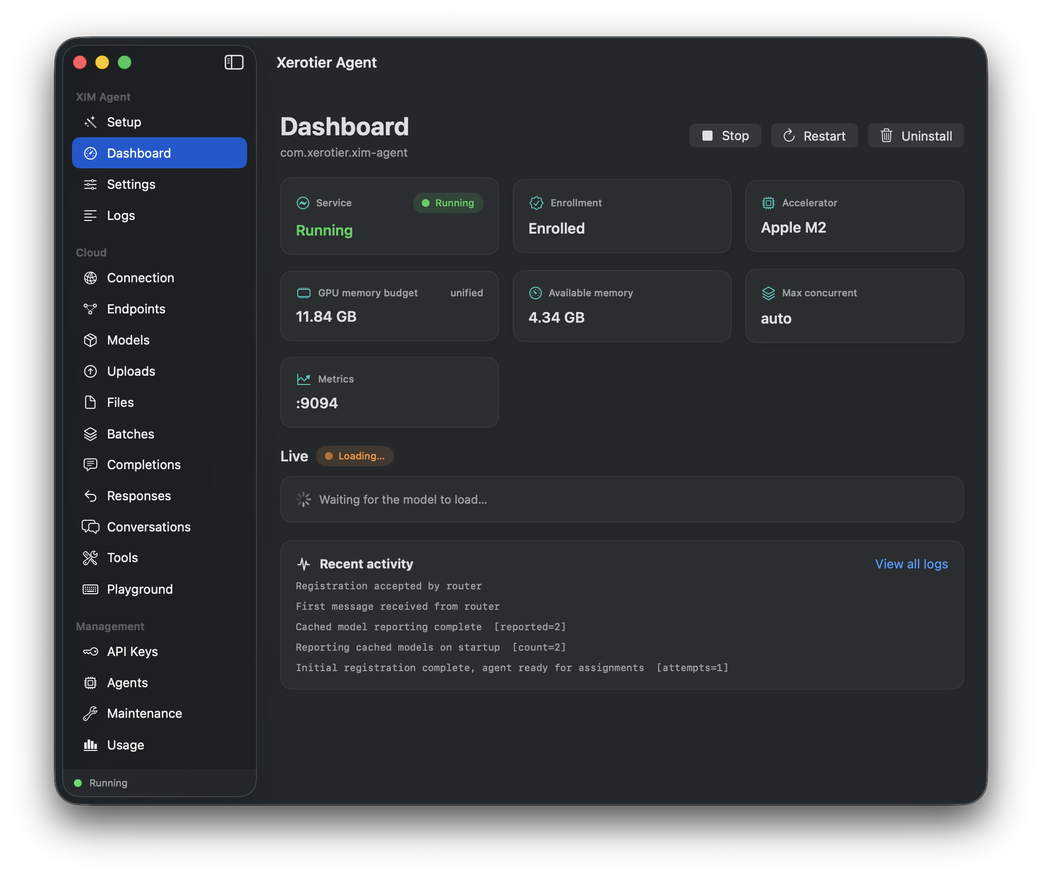Viewport: 1042px width, 877px height.
Task: Click the Responses reply arrow icon
Action: [90, 495]
